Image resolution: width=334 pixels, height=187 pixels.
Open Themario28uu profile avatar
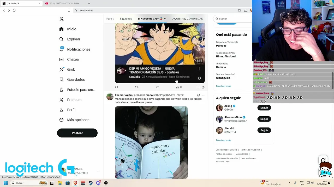click(110, 97)
